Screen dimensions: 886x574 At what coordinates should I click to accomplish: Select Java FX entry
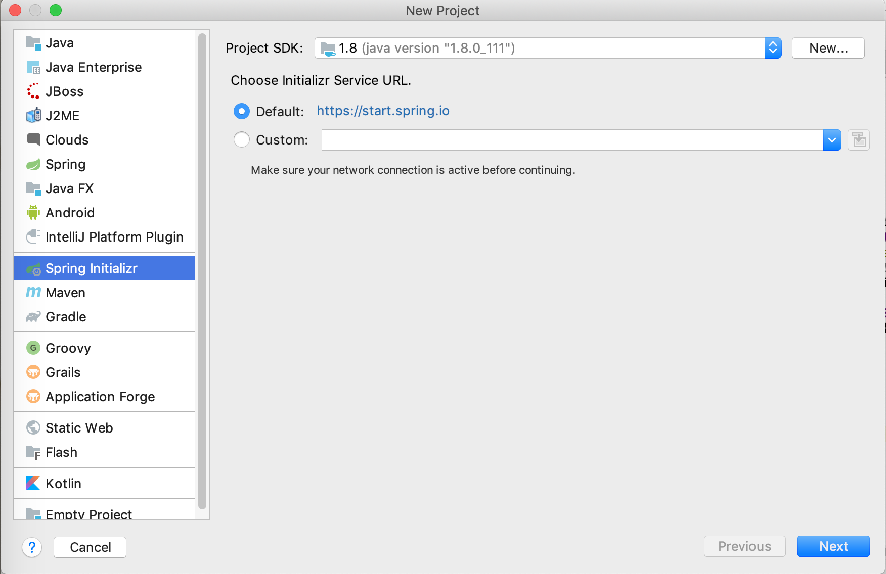tap(105, 188)
